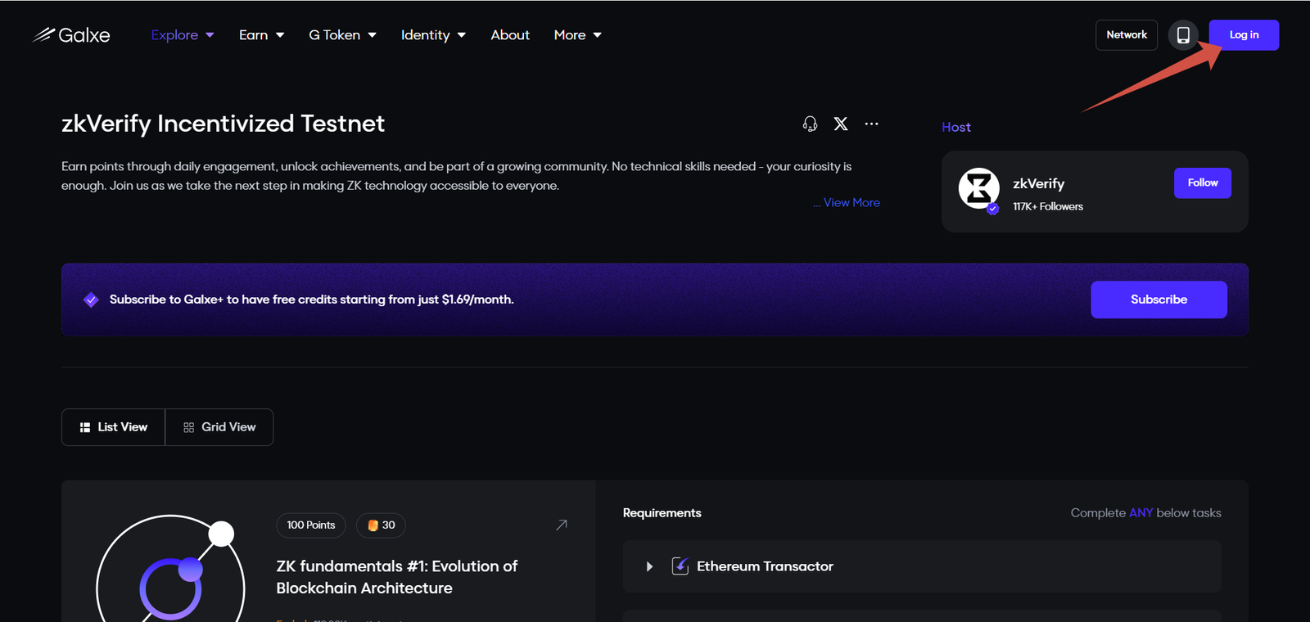Open the Earn dropdown menu

(x=261, y=35)
